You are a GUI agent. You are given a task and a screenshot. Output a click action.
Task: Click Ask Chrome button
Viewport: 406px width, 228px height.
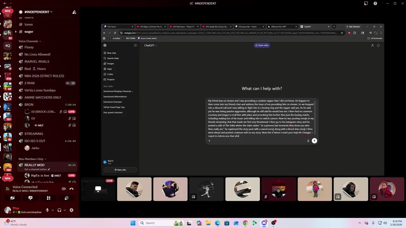tap(353, 27)
